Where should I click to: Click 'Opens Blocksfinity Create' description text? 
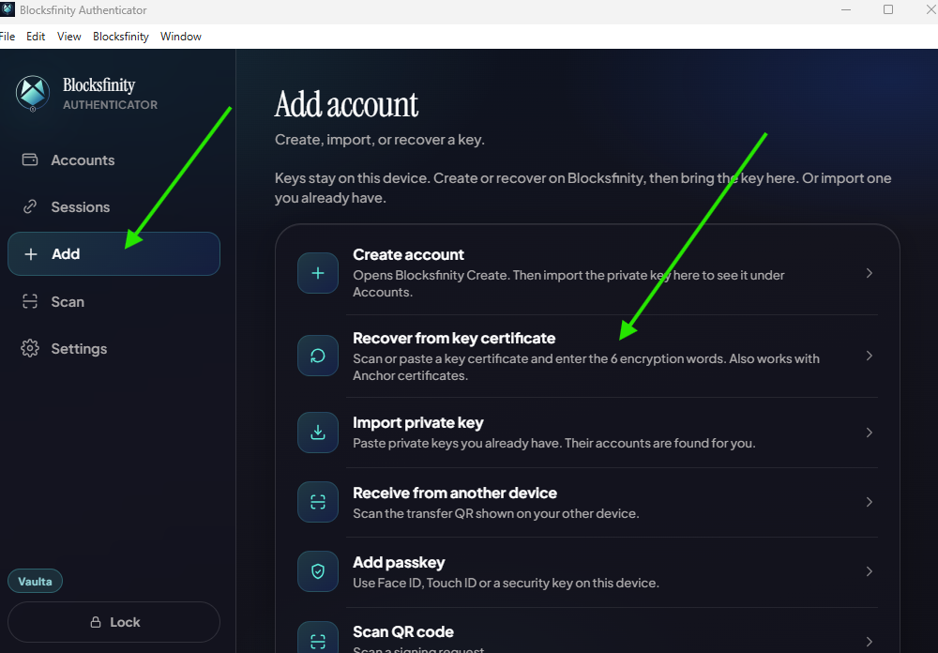[568, 283]
